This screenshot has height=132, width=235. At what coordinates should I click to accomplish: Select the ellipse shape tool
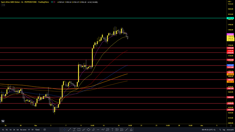click(88, 130)
